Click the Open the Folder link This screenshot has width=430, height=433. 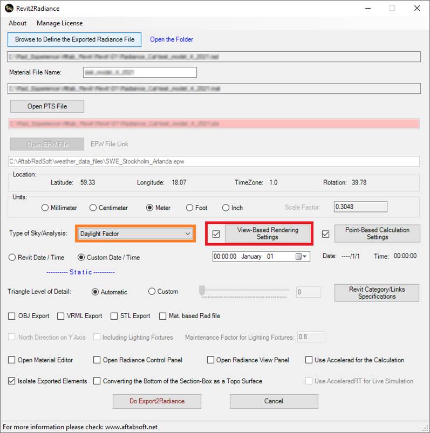point(172,39)
